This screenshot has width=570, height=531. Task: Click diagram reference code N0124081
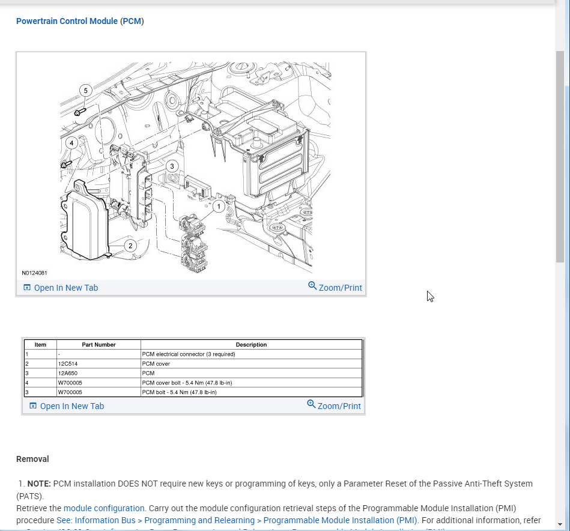(x=34, y=273)
